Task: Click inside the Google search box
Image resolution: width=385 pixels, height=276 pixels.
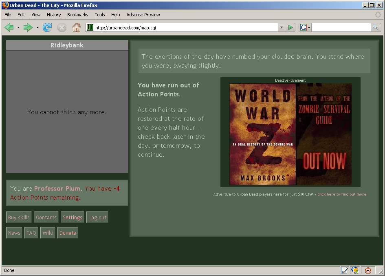Action: [341, 27]
